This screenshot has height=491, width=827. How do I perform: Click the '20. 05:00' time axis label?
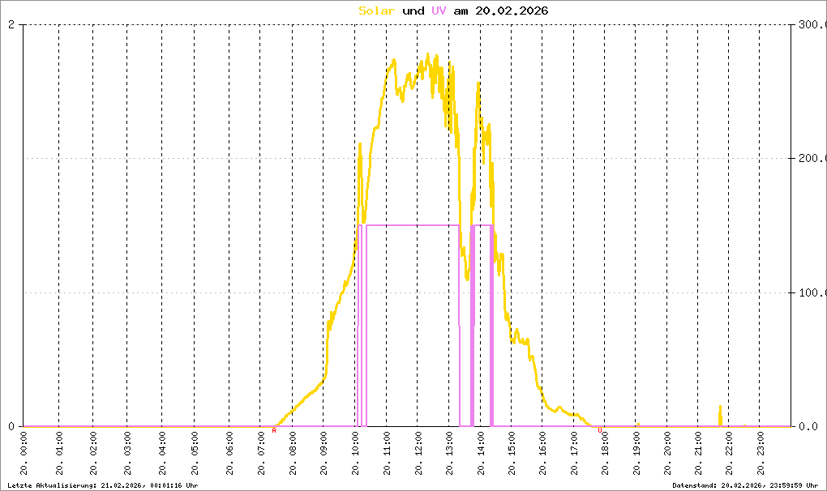(195, 454)
